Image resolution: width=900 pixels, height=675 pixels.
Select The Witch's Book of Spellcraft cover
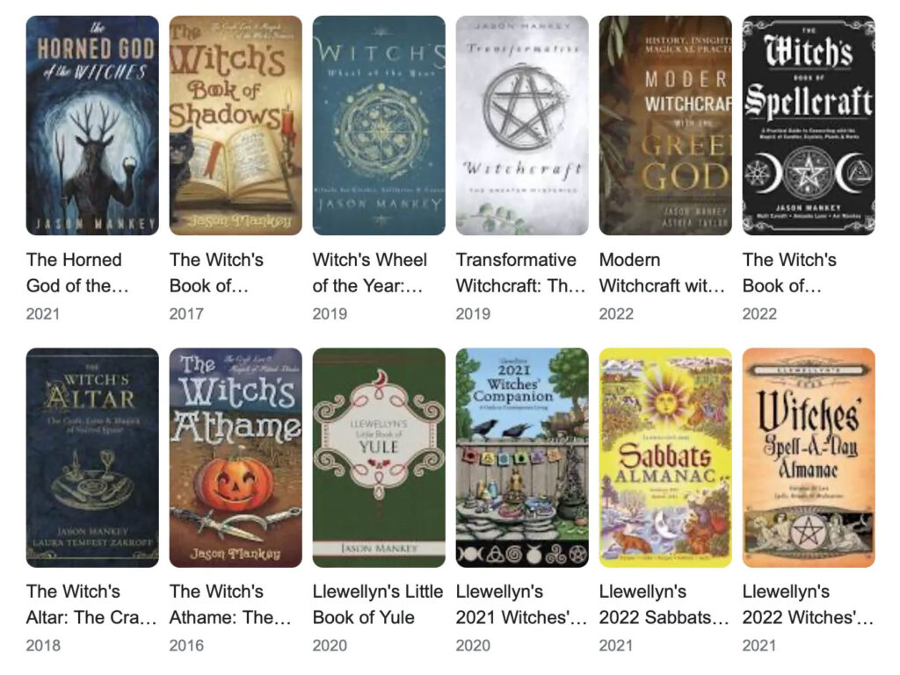[809, 126]
